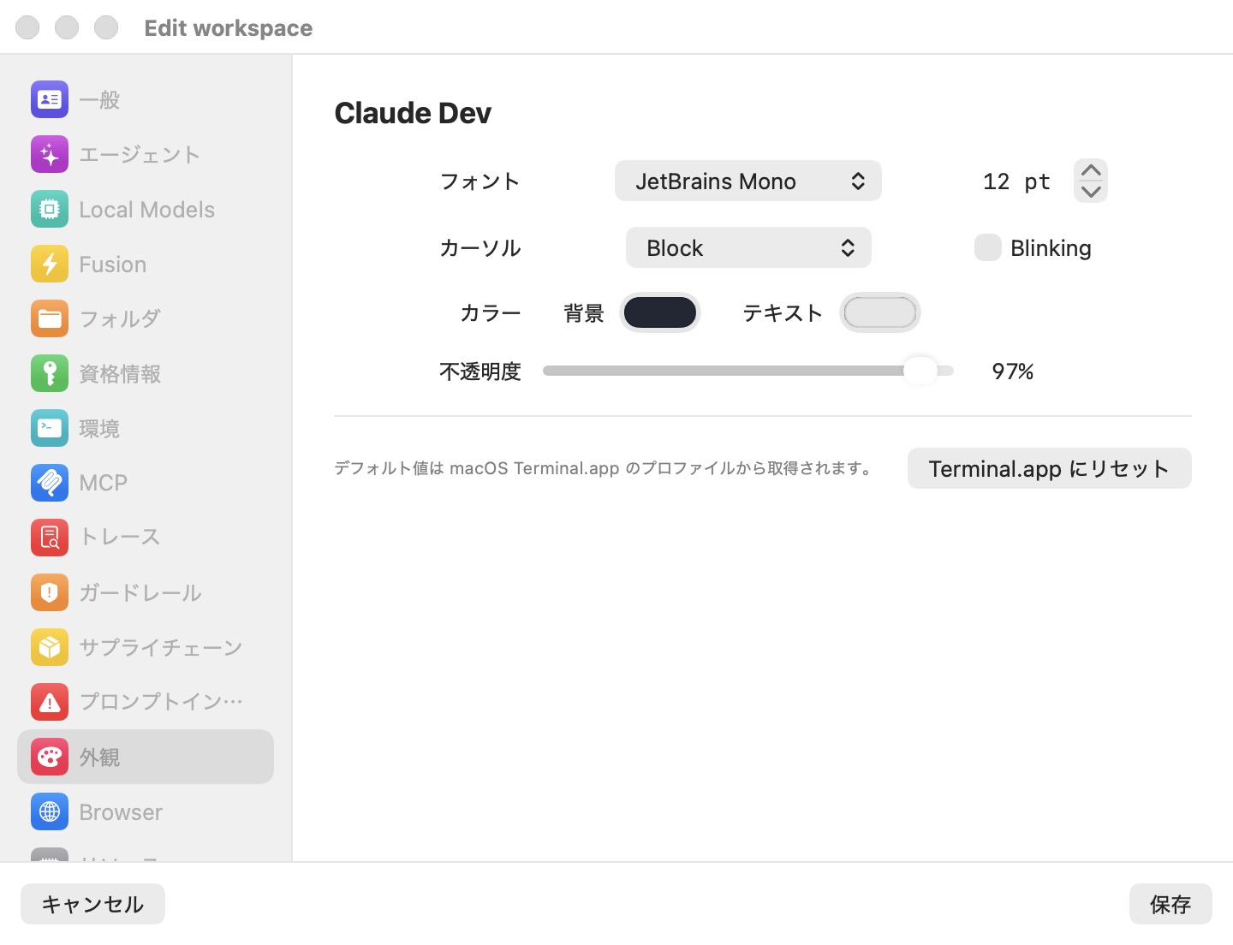
Task: Click the 資格情報 key icon
Action: pos(50,373)
